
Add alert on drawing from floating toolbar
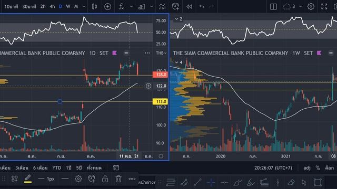tap(92, 178)
